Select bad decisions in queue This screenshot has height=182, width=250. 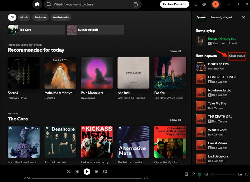[x=218, y=156]
